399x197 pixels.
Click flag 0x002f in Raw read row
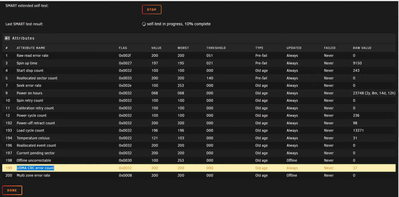(x=125, y=56)
